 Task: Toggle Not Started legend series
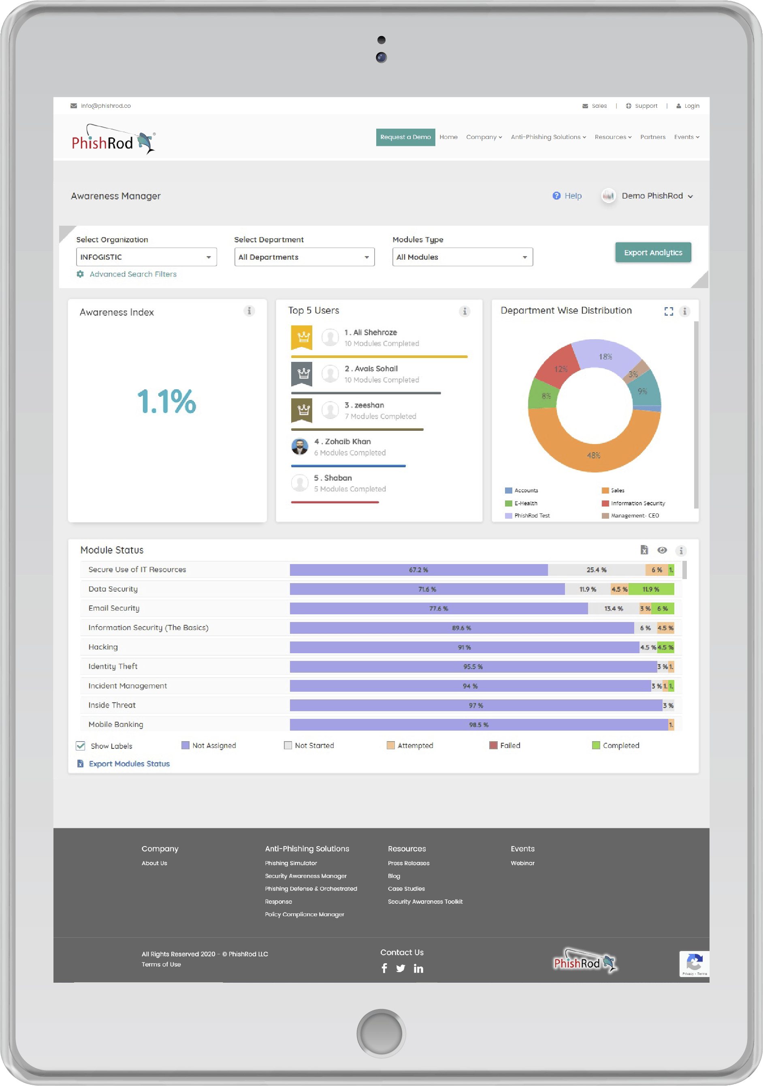click(x=309, y=746)
